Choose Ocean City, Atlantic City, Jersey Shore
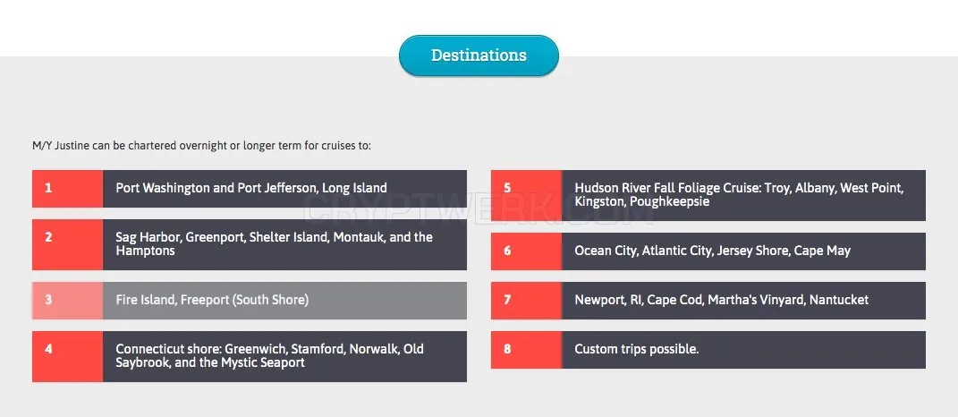Screen dimensions: 958x417 coord(743,251)
